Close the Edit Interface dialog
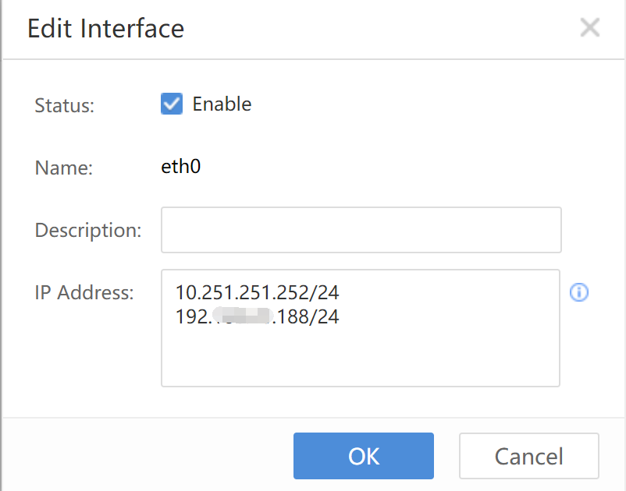The height and width of the screenshot is (491, 626). coord(590,29)
